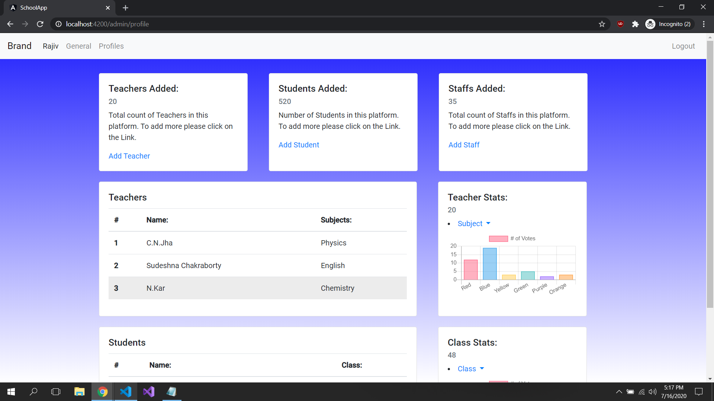
Task: Expand the Class dropdown in Class Stats
Action: (470, 368)
